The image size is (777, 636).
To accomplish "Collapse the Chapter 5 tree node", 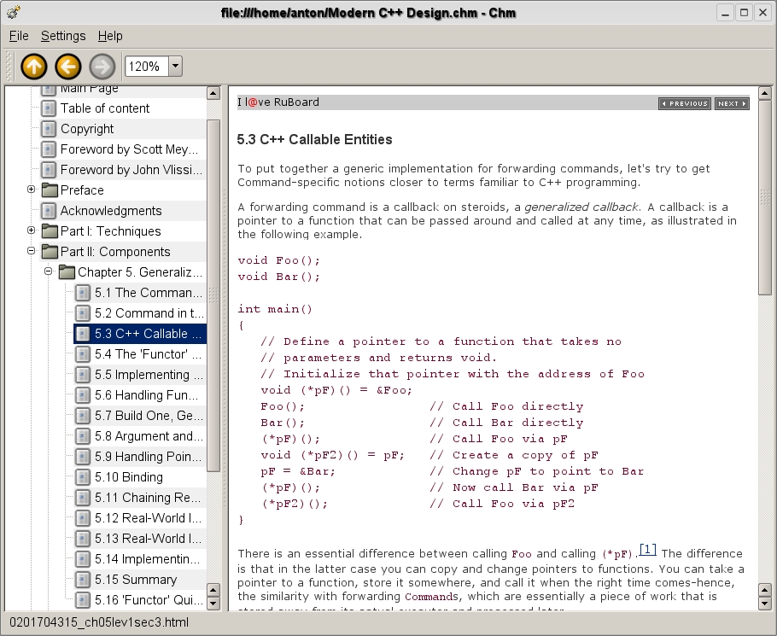I will [x=48, y=271].
